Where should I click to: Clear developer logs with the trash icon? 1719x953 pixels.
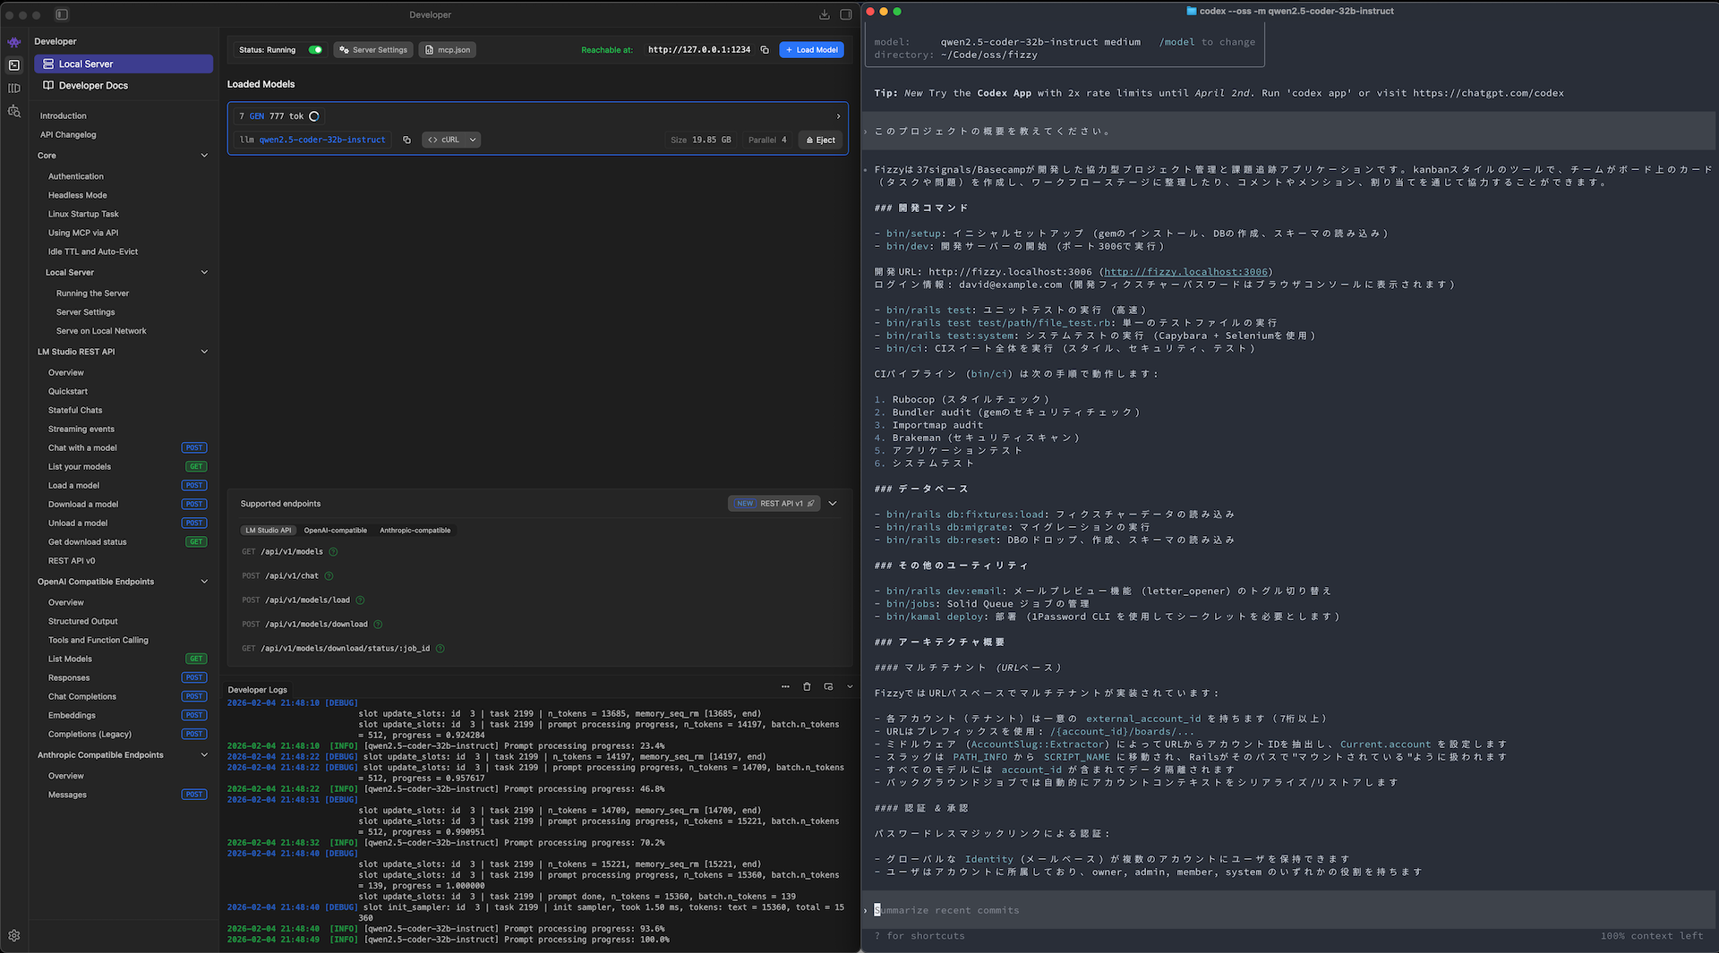pyautogui.click(x=807, y=686)
